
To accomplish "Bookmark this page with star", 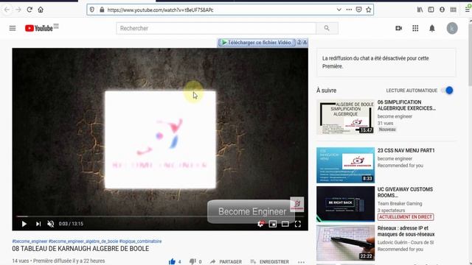I will (369, 10).
